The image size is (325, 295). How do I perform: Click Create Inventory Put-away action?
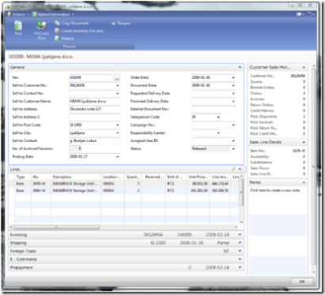point(80,31)
